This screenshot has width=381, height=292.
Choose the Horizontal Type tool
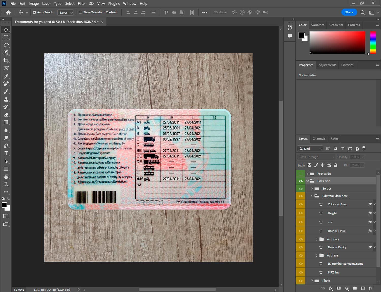click(x=6, y=153)
